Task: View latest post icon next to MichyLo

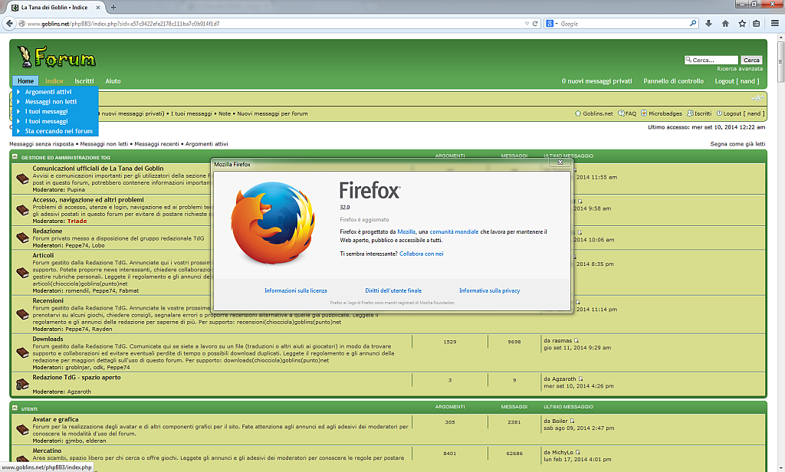Action: [578, 453]
